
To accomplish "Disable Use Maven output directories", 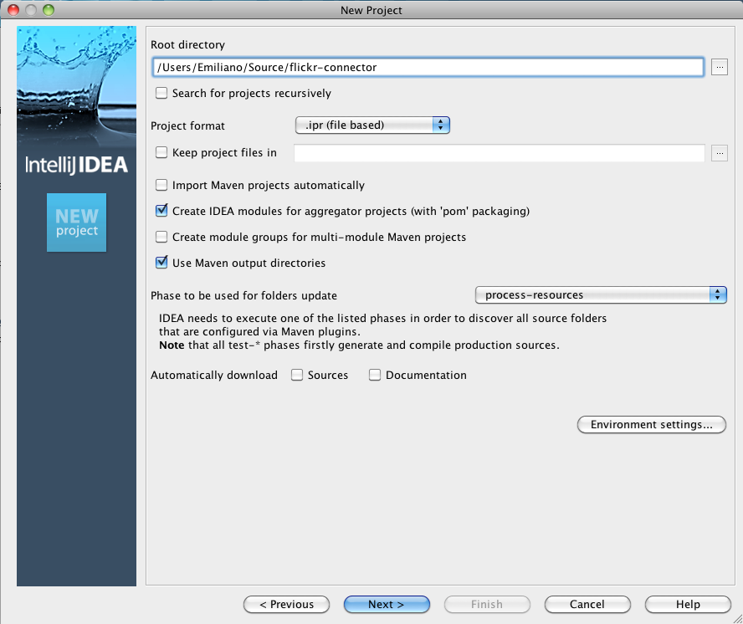I will [161, 263].
